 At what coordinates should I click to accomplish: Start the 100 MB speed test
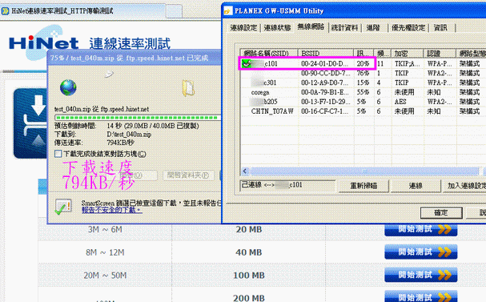tap(421, 275)
